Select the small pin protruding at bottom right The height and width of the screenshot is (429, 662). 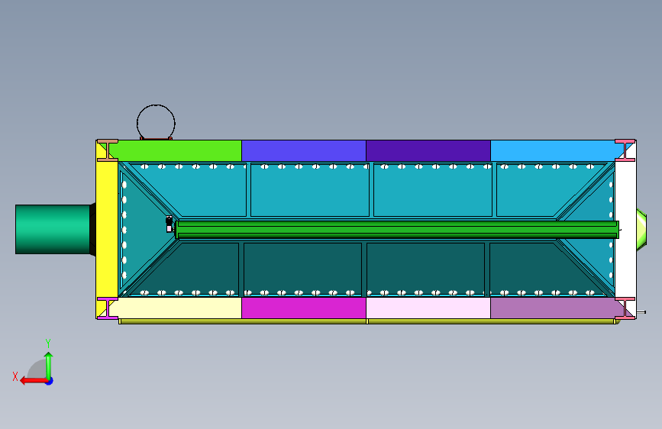[x=641, y=312]
